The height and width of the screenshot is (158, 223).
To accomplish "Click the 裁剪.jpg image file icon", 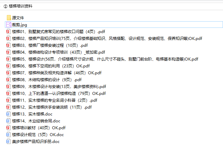I will click(x=9, y=25).
